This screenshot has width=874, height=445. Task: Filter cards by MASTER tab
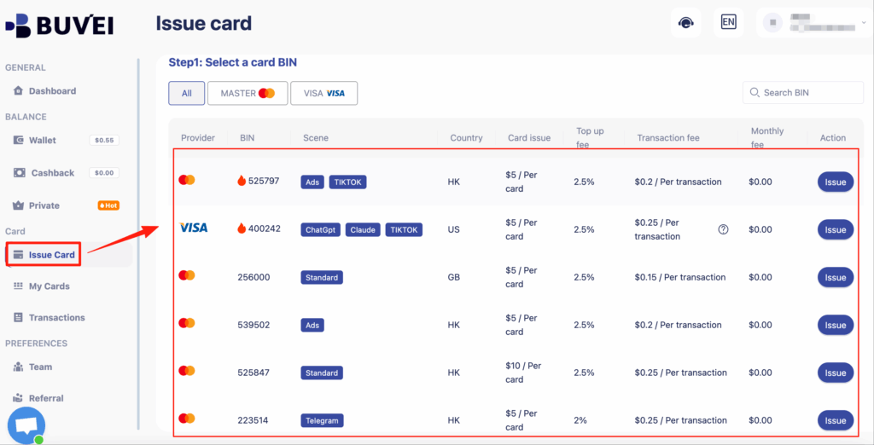247,94
